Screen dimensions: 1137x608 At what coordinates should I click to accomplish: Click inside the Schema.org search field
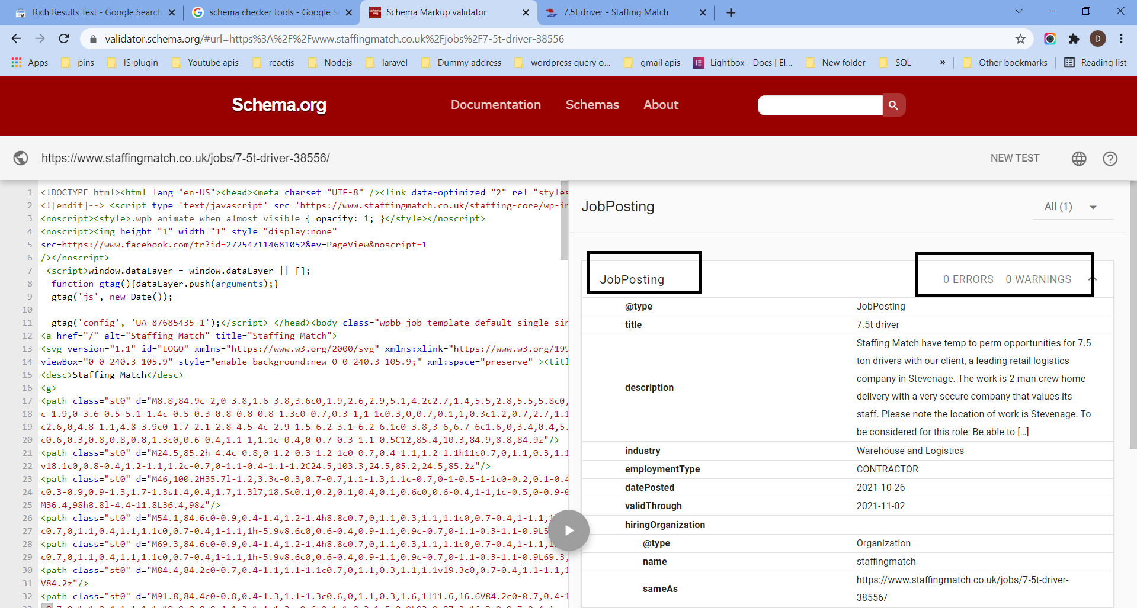pyautogui.click(x=819, y=105)
